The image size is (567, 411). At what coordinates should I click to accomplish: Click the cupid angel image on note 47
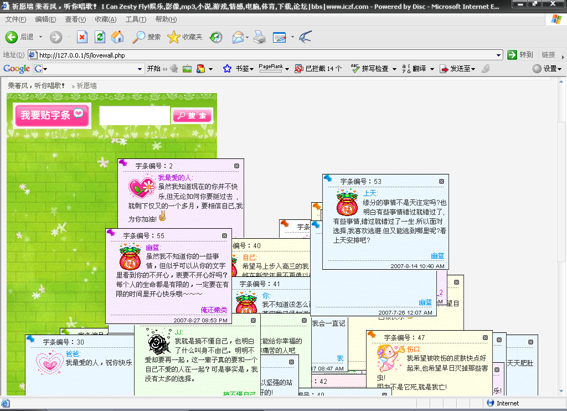pos(390,358)
